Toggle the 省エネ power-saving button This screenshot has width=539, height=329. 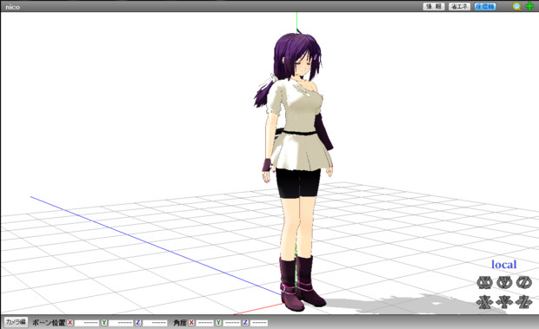tap(459, 6)
